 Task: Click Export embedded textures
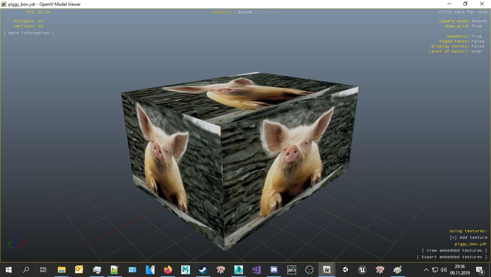click(x=452, y=257)
